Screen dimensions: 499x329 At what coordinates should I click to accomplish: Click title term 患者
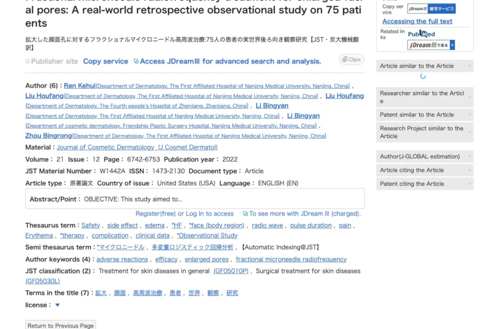point(176,293)
